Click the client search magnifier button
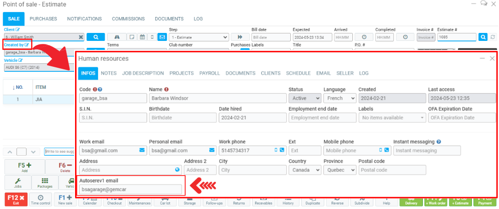Viewport: 499px width, 209px height. [x=95, y=37]
